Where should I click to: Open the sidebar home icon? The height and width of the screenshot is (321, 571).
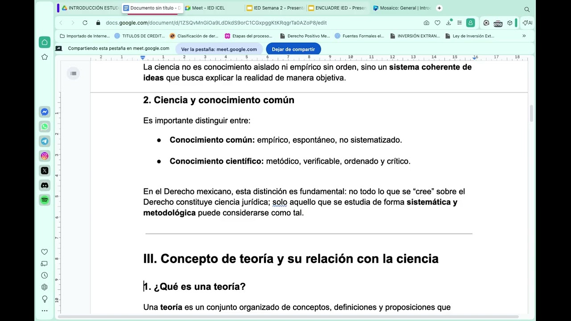click(45, 42)
